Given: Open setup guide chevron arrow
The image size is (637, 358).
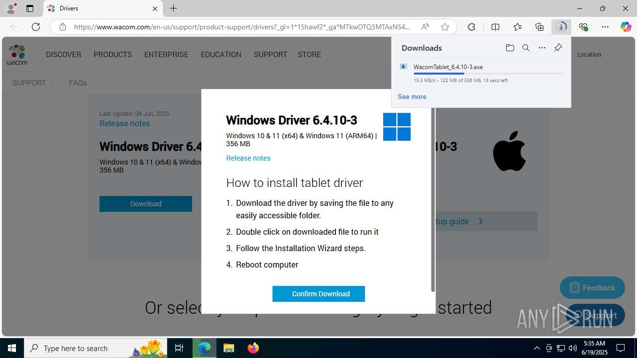Looking at the screenshot, I should pos(481,222).
